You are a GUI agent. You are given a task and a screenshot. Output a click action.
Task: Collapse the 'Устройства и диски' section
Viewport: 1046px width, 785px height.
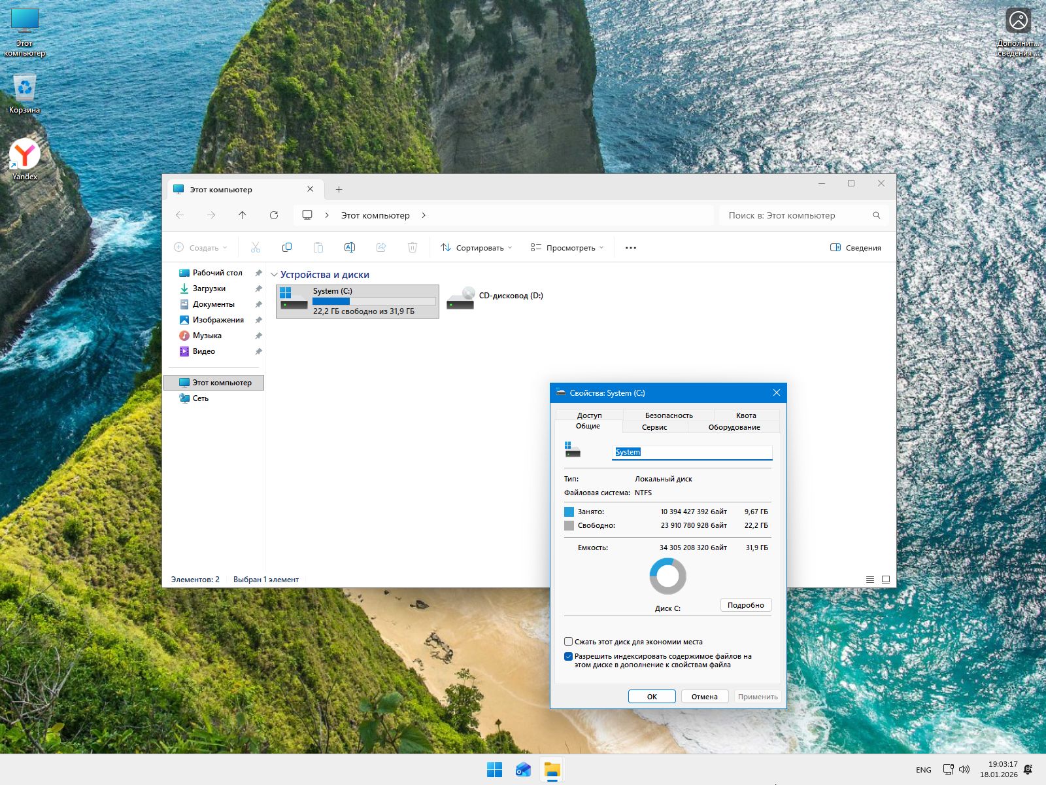coord(274,275)
